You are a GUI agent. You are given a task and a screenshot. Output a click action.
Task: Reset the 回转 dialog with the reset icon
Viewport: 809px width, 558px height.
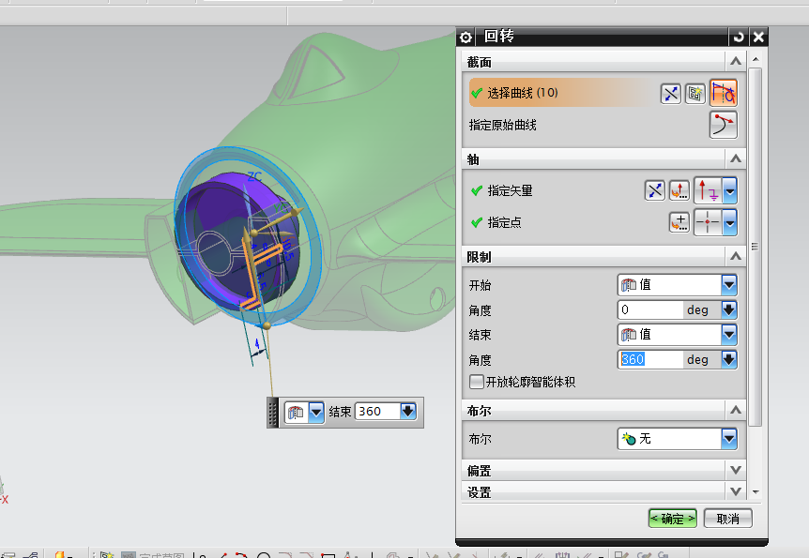pyautogui.click(x=739, y=37)
